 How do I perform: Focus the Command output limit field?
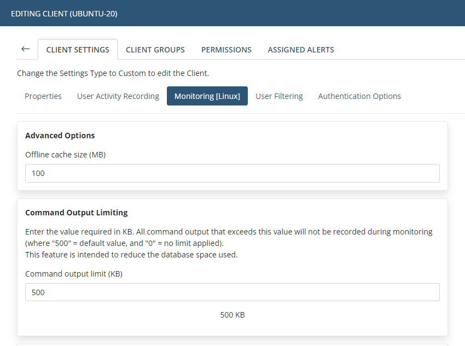coord(233,292)
